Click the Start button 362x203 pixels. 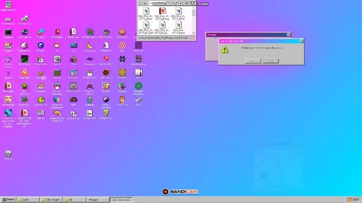tap(8, 200)
